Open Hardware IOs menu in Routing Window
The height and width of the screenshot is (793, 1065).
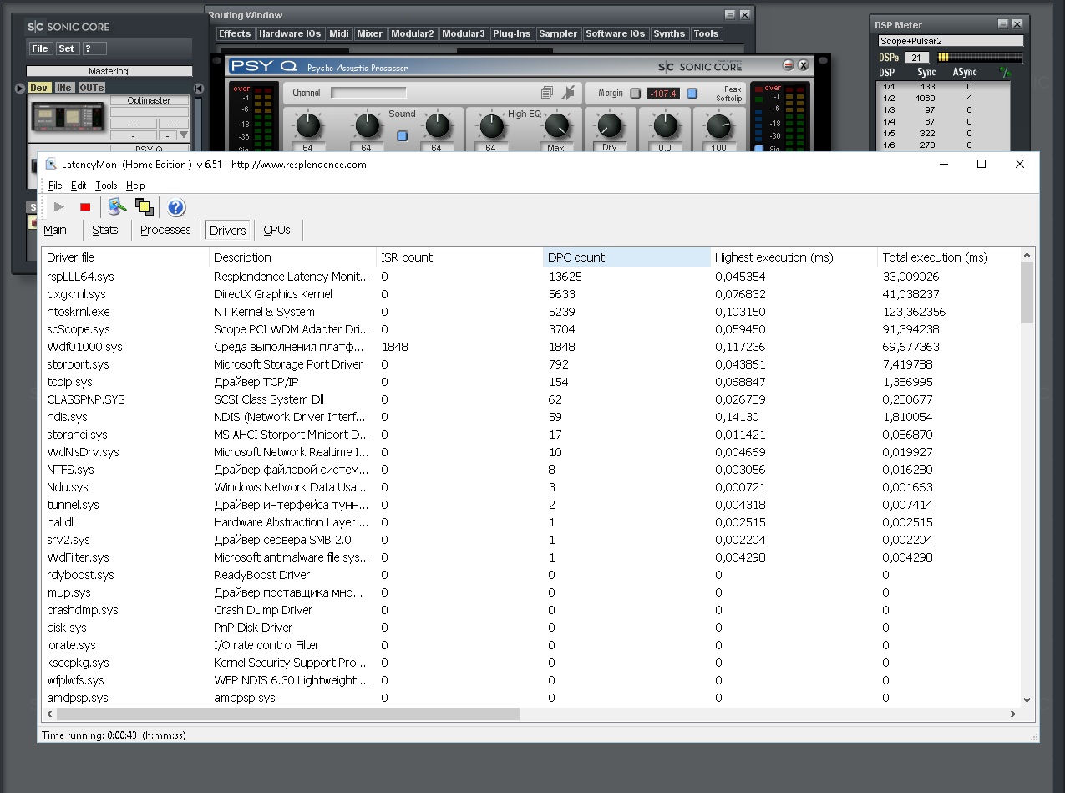[x=290, y=33]
